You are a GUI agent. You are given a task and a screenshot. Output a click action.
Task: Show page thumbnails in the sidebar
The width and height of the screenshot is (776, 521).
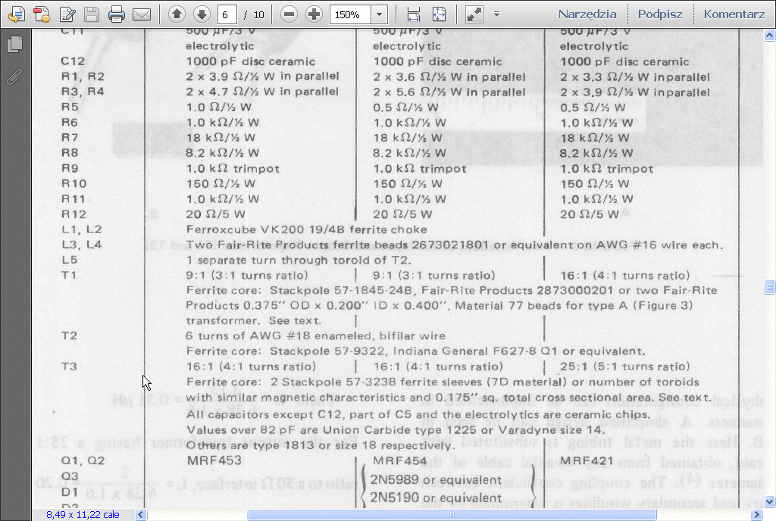pyautogui.click(x=14, y=45)
